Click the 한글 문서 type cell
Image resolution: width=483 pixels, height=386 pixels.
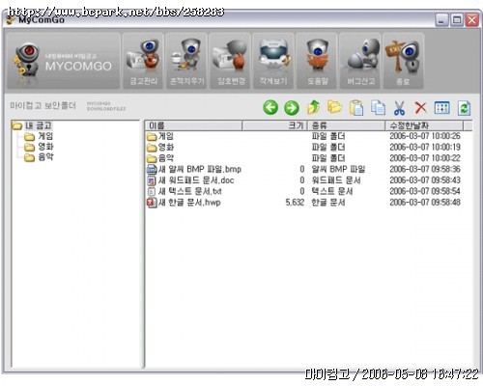(328, 203)
